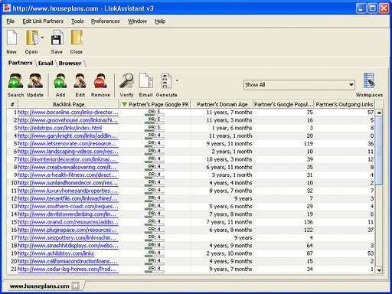Open the Window menu
Screen dimensions: 392x294
point(137,21)
